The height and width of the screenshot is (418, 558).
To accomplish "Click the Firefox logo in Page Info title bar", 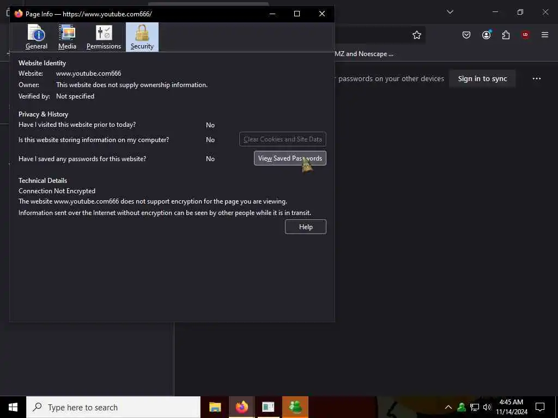I will tap(19, 14).
